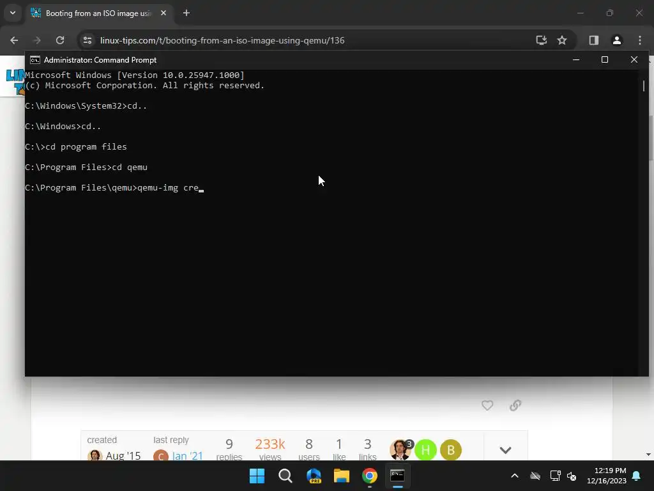The image size is (654, 491).
Task: Click the Jan '21 last reply link
Action: (x=187, y=455)
